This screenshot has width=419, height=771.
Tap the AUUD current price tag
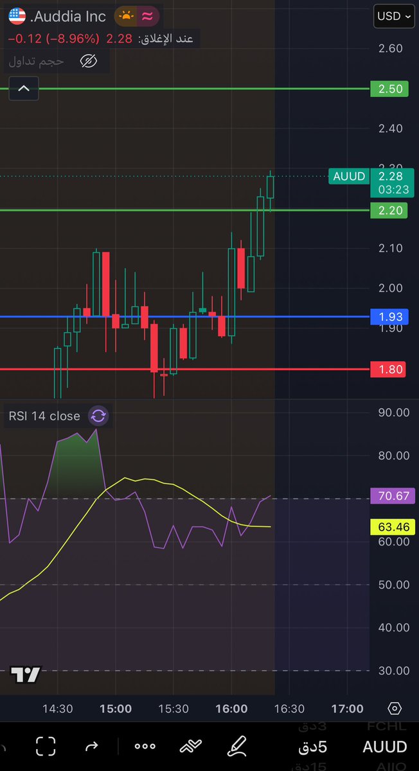click(x=349, y=176)
